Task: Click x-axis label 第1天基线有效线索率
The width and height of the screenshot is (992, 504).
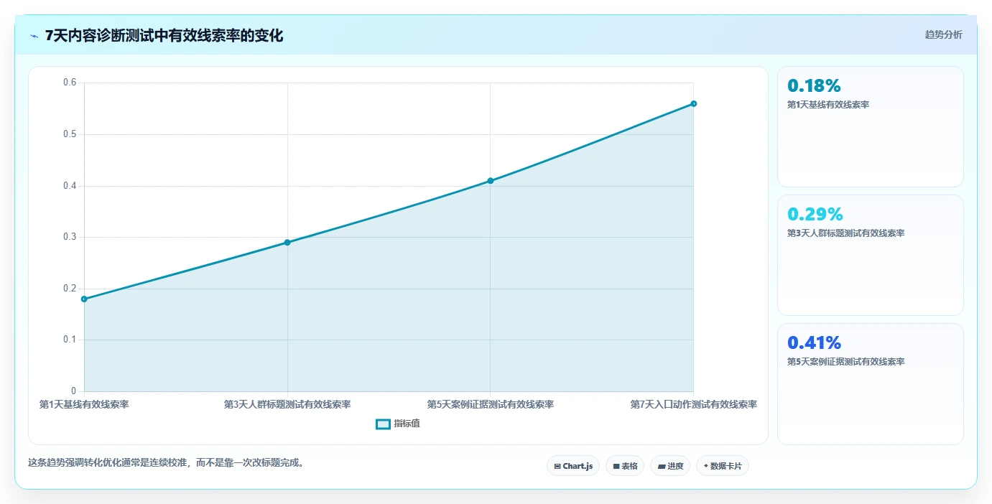Action: pyautogui.click(x=84, y=405)
